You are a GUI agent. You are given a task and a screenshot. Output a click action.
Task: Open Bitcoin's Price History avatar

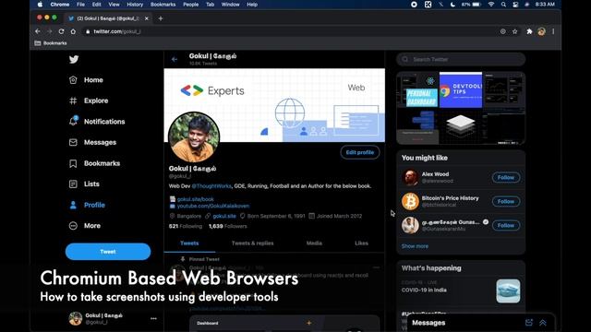[x=410, y=201]
